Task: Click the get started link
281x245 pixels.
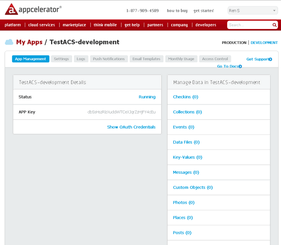Action: point(204,11)
